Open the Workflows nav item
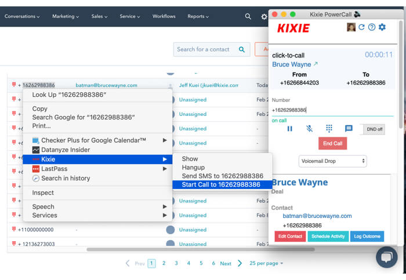Image resolution: width=406 pixels, height=280 pixels. (164, 16)
